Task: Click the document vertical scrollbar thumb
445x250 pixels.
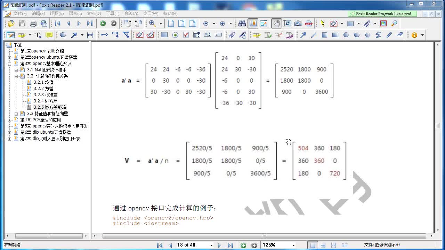Action: point(438,126)
